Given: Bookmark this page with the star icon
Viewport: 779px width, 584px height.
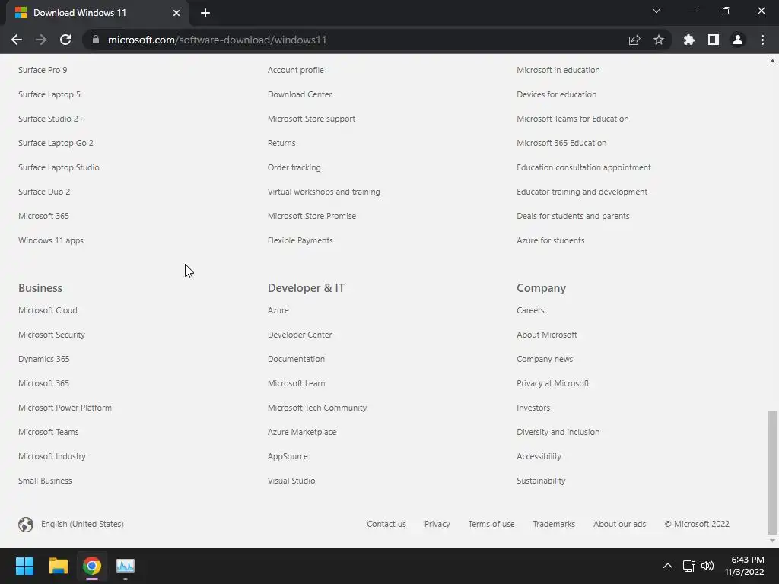Looking at the screenshot, I should (x=659, y=40).
